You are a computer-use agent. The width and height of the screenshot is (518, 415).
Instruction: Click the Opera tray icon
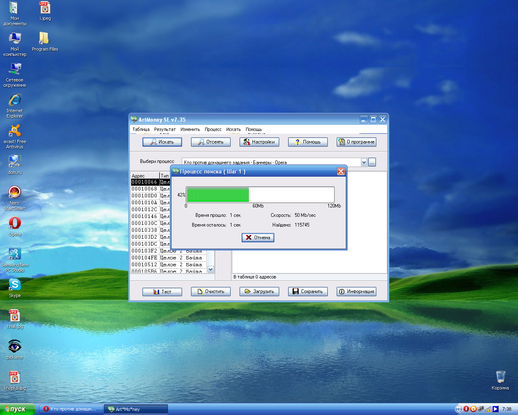coord(466,409)
